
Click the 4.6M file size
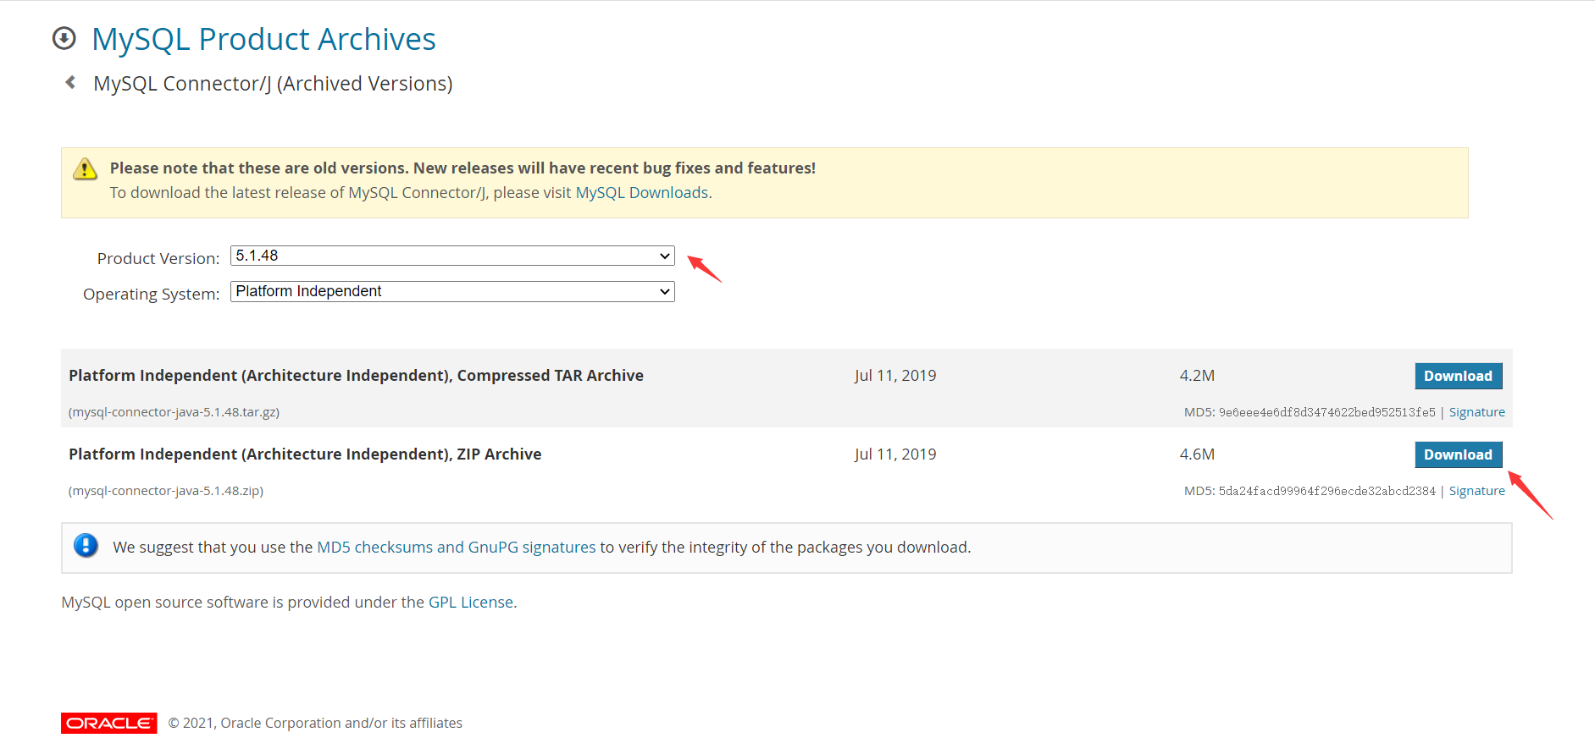coord(1197,454)
